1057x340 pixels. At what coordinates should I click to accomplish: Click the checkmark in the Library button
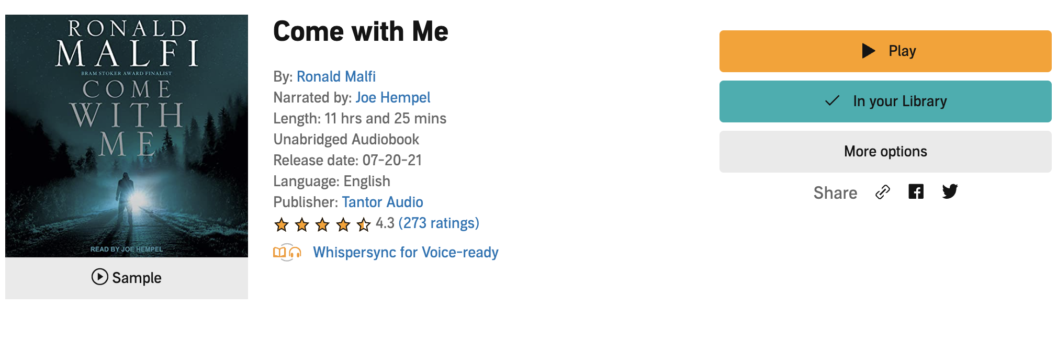832,101
